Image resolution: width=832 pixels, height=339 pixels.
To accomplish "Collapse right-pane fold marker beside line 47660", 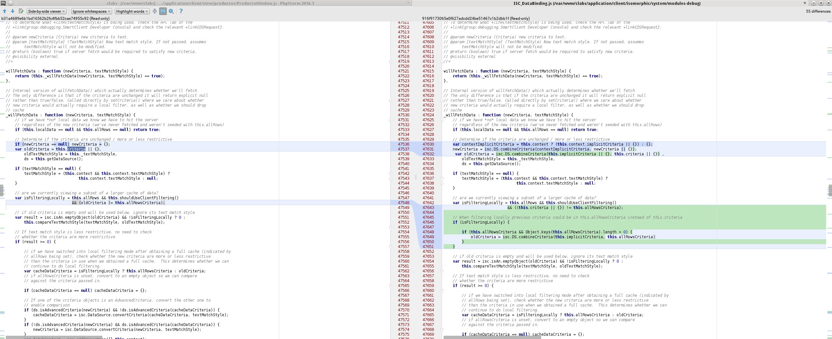I will [442, 291].
